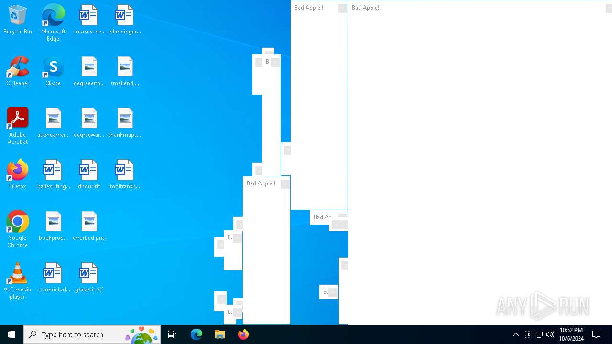Screen dimensions: 612x344
Task: Launch Edge from the taskbar
Action: pyautogui.click(x=197, y=334)
